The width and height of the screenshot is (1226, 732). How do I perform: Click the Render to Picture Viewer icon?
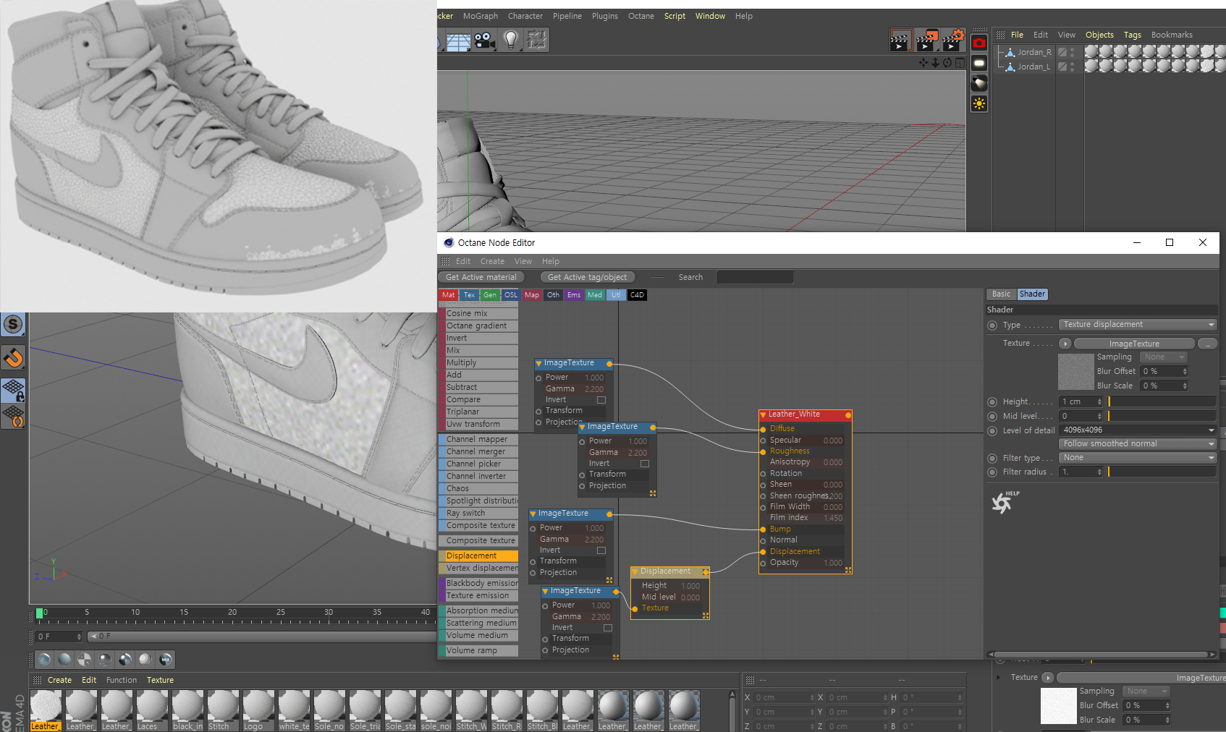point(927,41)
